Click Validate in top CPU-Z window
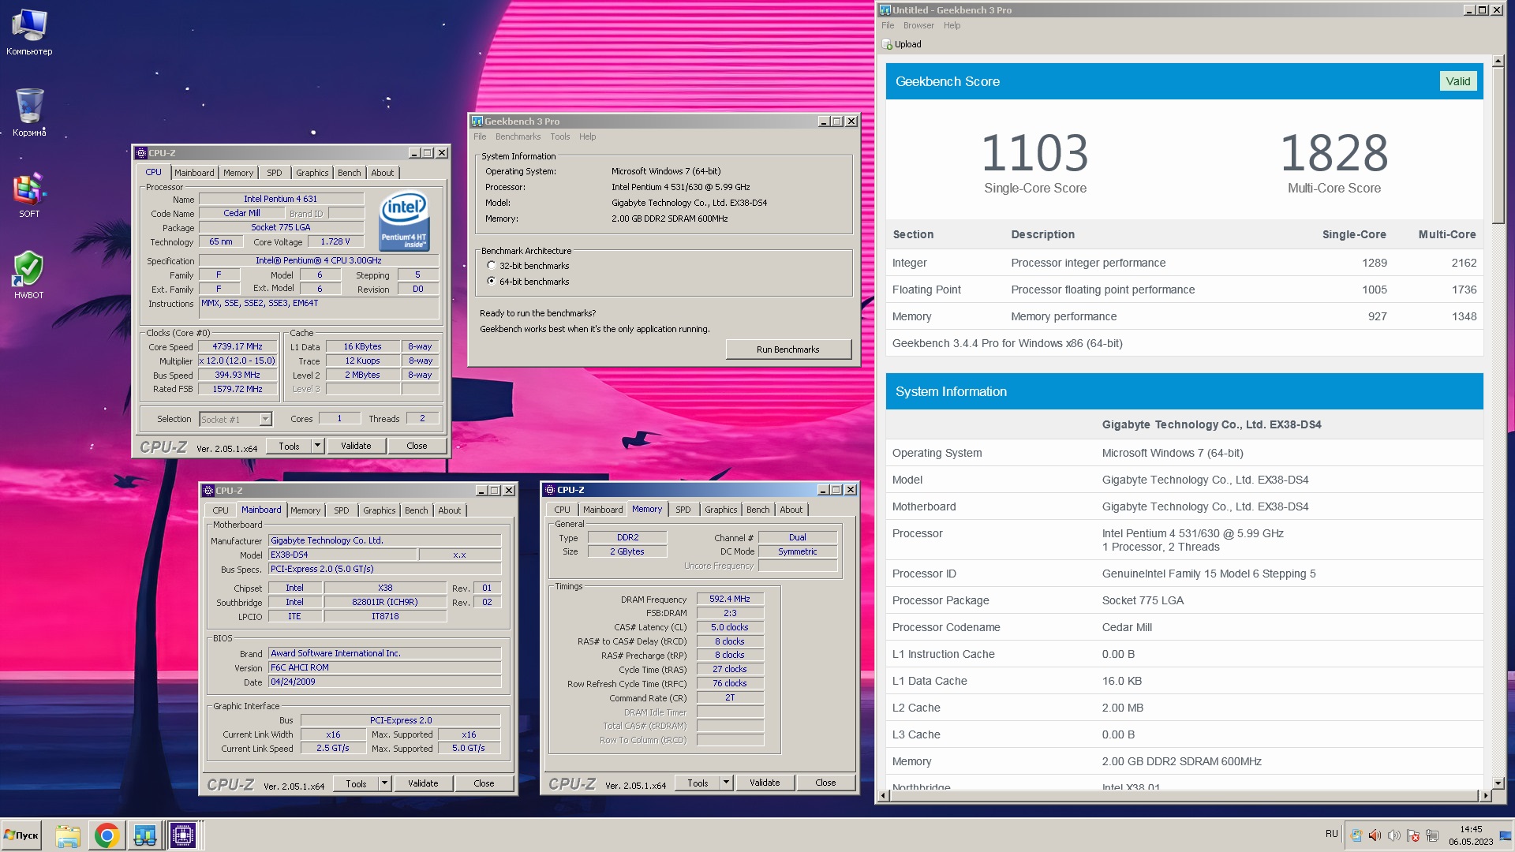Image resolution: width=1515 pixels, height=852 pixels. [x=356, y=446]
